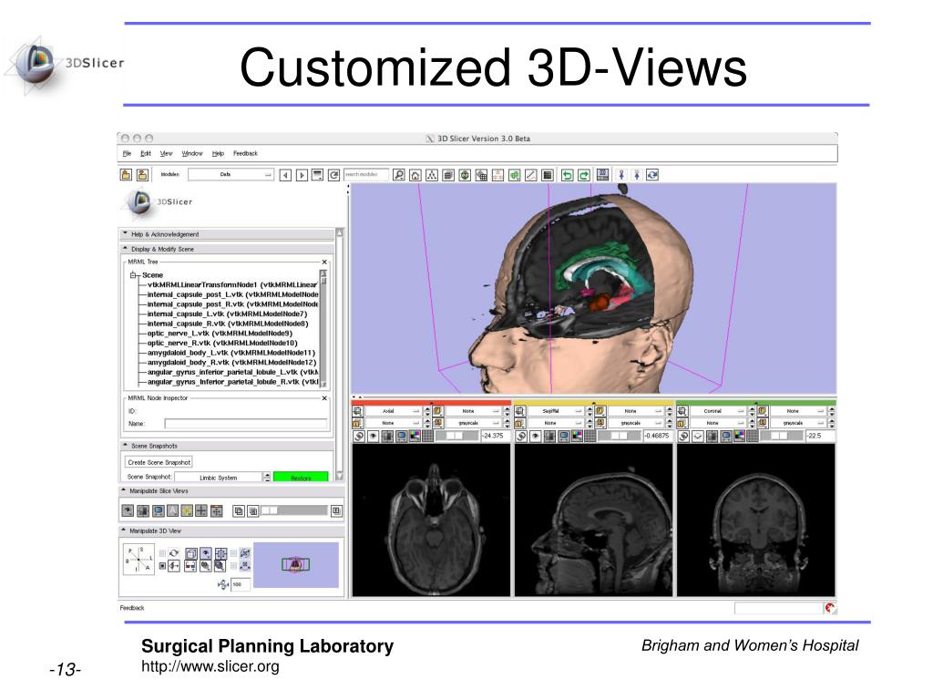933x700 pixels.
Task: Open the layout chooser icon in toolbar
Action: click(603, 174)
